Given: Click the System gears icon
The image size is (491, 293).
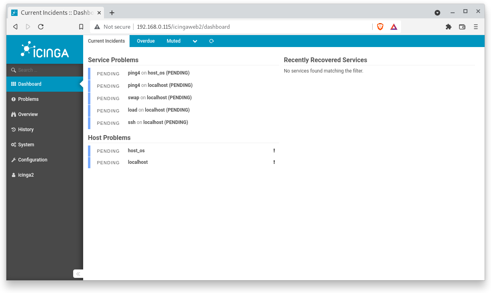Looking at the screenshot, I should tap(13, 145).
